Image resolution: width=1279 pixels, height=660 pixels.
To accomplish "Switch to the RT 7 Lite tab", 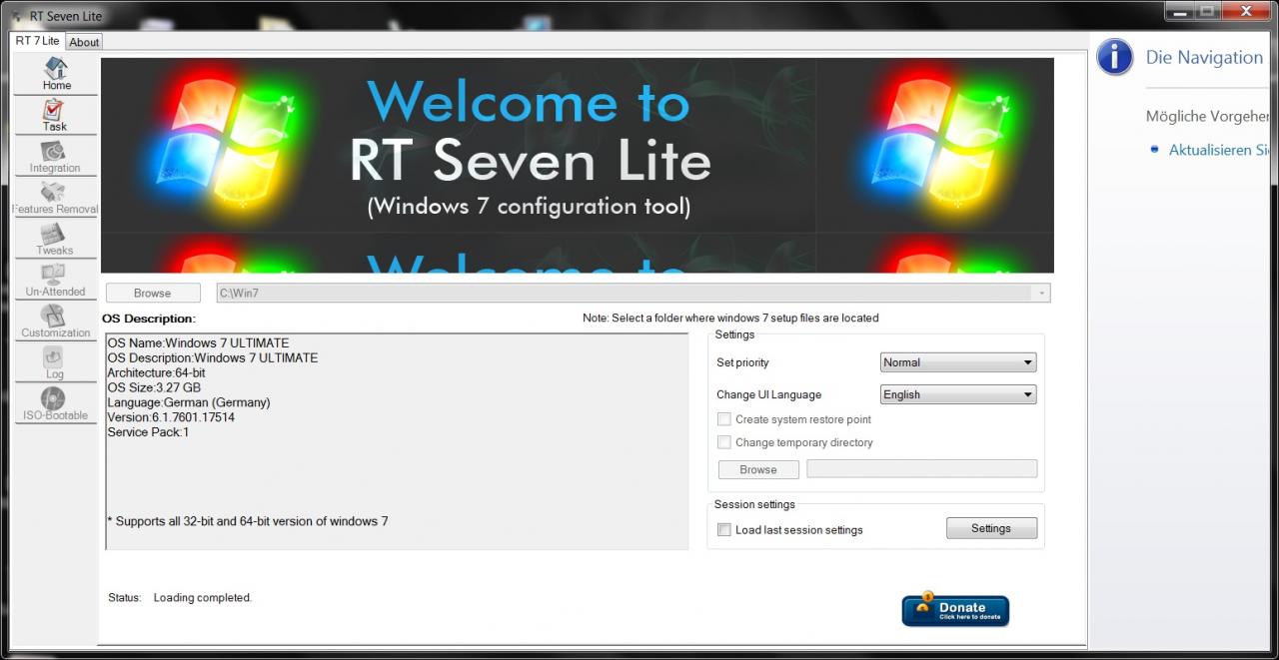I will tap(37, 41).
